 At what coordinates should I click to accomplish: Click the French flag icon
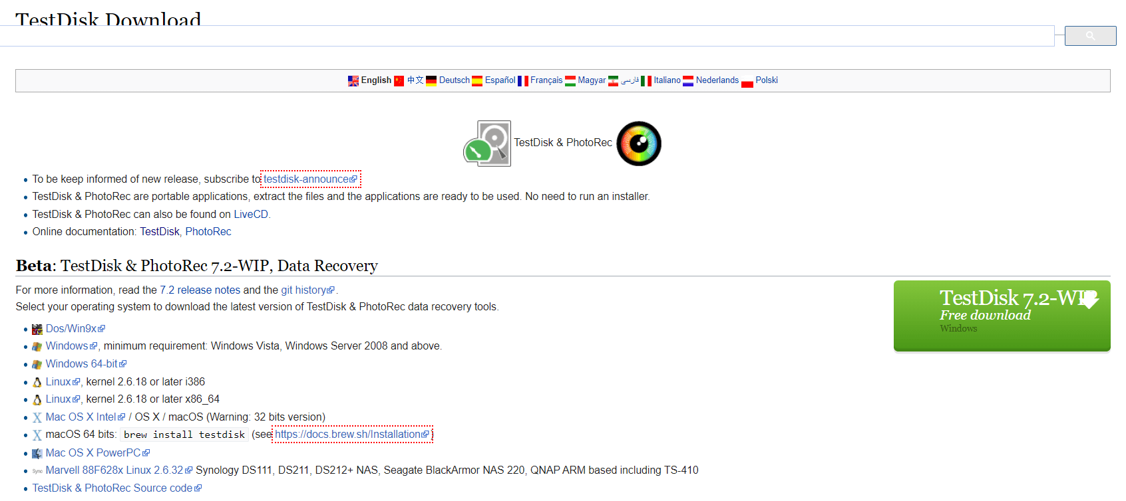click(523, 81)
